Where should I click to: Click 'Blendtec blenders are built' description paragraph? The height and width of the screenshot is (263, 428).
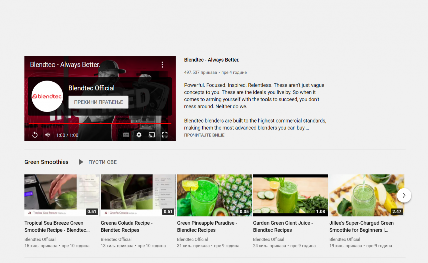pos(255,124)
